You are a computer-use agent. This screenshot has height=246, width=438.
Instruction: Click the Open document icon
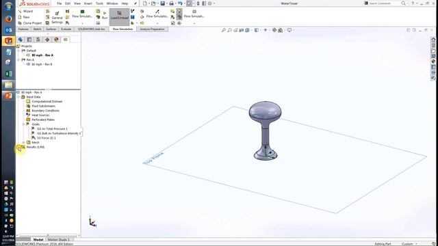pos(153,3)
